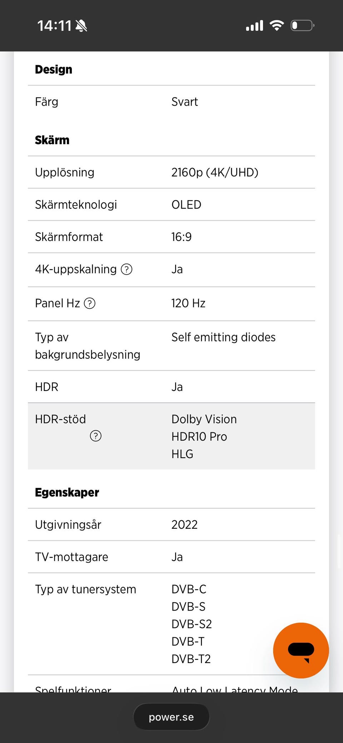Tap the Wi-Fi status icon
Viewport: 343px width, 743px height.
click(277, 25)
